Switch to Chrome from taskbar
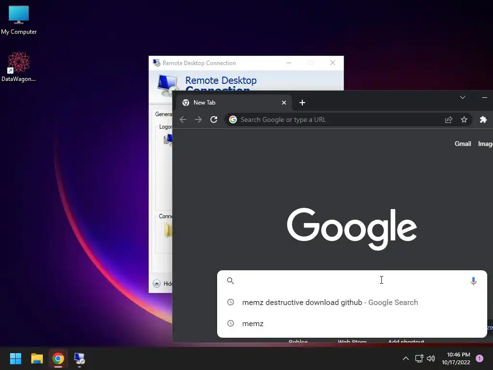The width and height of the screenshot is (493, 370). click(58, 358)
